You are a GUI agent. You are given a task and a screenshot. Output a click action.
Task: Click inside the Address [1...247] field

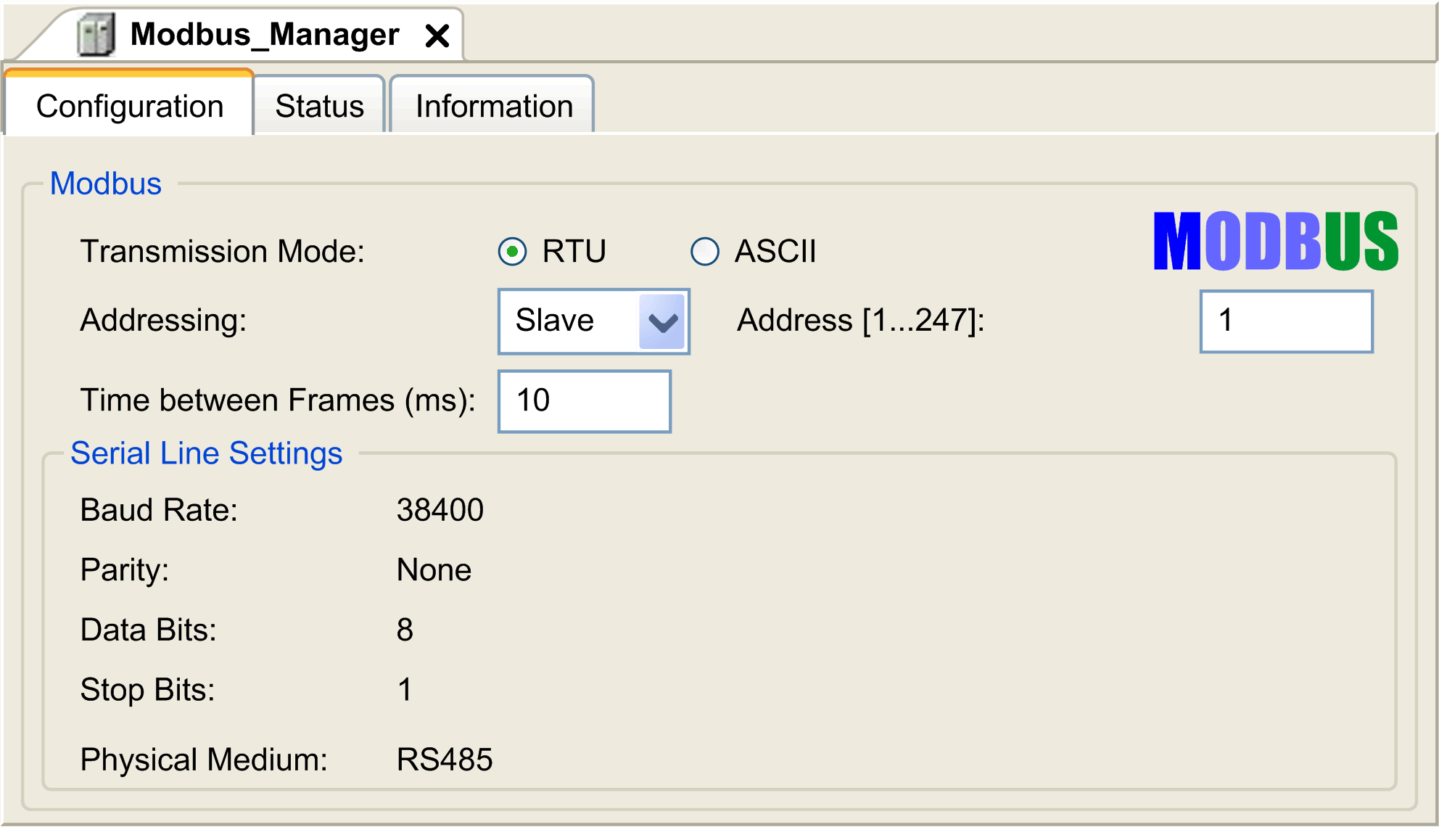[x=1285, y=321]
